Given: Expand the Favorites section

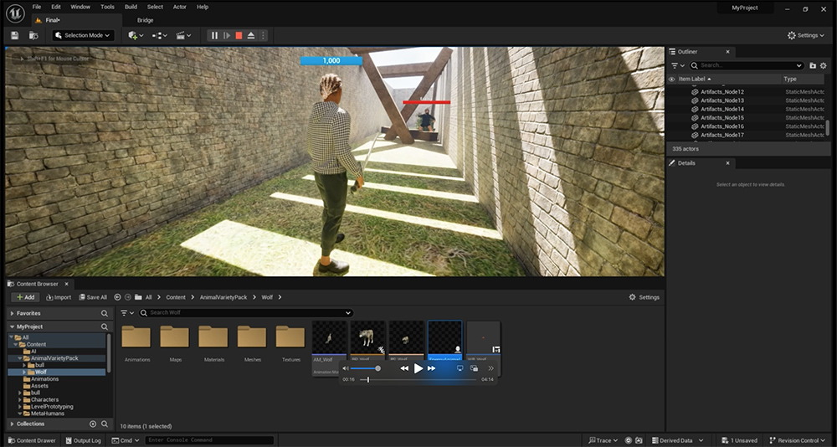Looking at the screenshot, I should tap(13, 314).
